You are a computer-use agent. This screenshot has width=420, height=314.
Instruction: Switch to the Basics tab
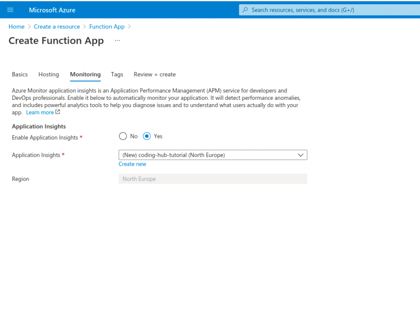tap(20, 75)
